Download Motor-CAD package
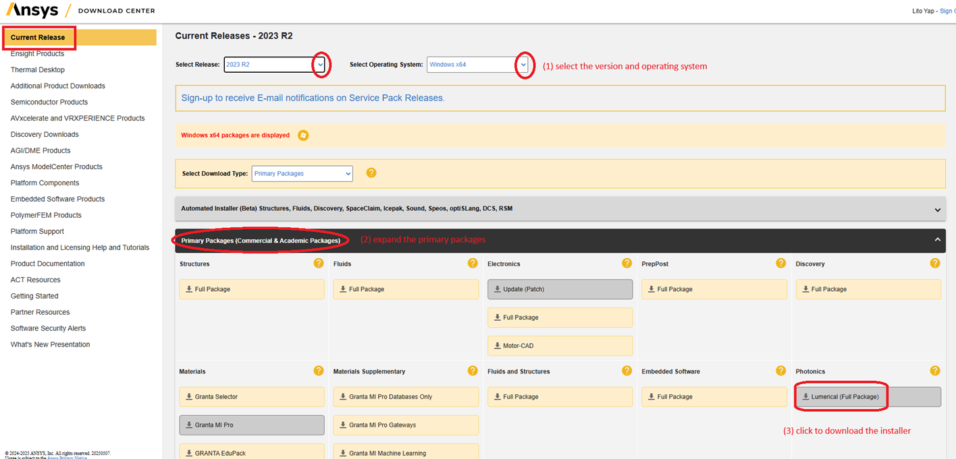956x459 pixels. [560, 346]
